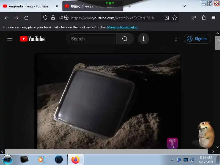Click the hamster desktop mascot
The width and height of the screenshot is (220, 165).
[x=206, y=135]
